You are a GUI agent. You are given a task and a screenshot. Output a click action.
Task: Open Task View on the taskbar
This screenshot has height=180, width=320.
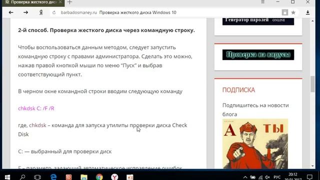tap(37, 177)
